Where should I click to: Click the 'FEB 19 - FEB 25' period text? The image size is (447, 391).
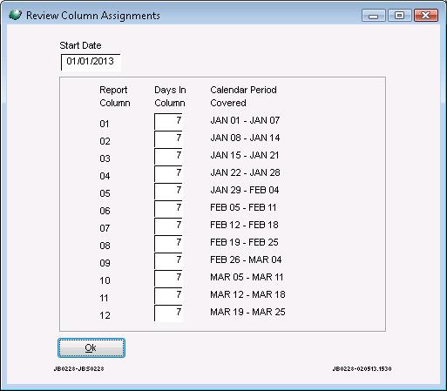(x=244, y=242)
